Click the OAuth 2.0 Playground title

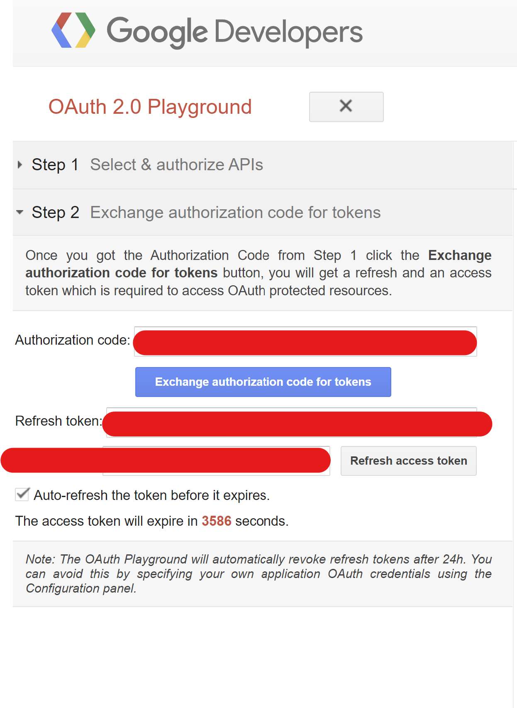[x=150, y=107]
